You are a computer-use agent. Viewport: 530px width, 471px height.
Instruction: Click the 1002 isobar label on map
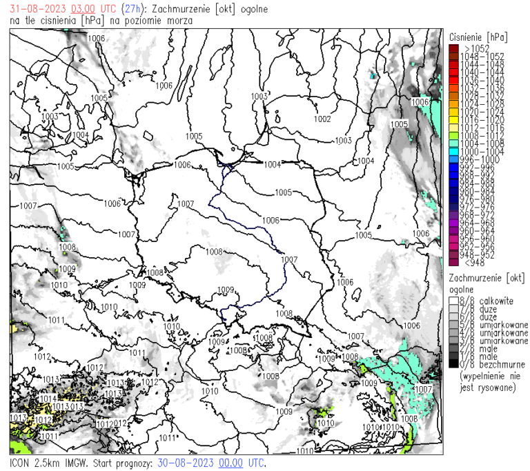(322, 119)
